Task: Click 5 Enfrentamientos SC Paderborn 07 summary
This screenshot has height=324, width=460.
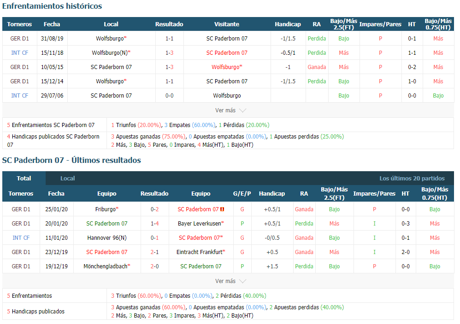Action: coord(51,125)
